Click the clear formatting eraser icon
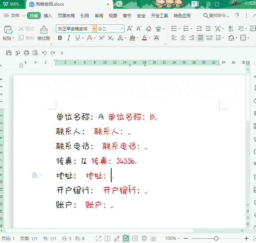This screenshot has width=256, height=243. click(149, 29)
